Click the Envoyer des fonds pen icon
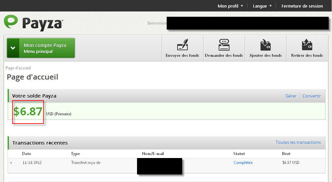The image size is (332, 182). (x=182, y=45)
